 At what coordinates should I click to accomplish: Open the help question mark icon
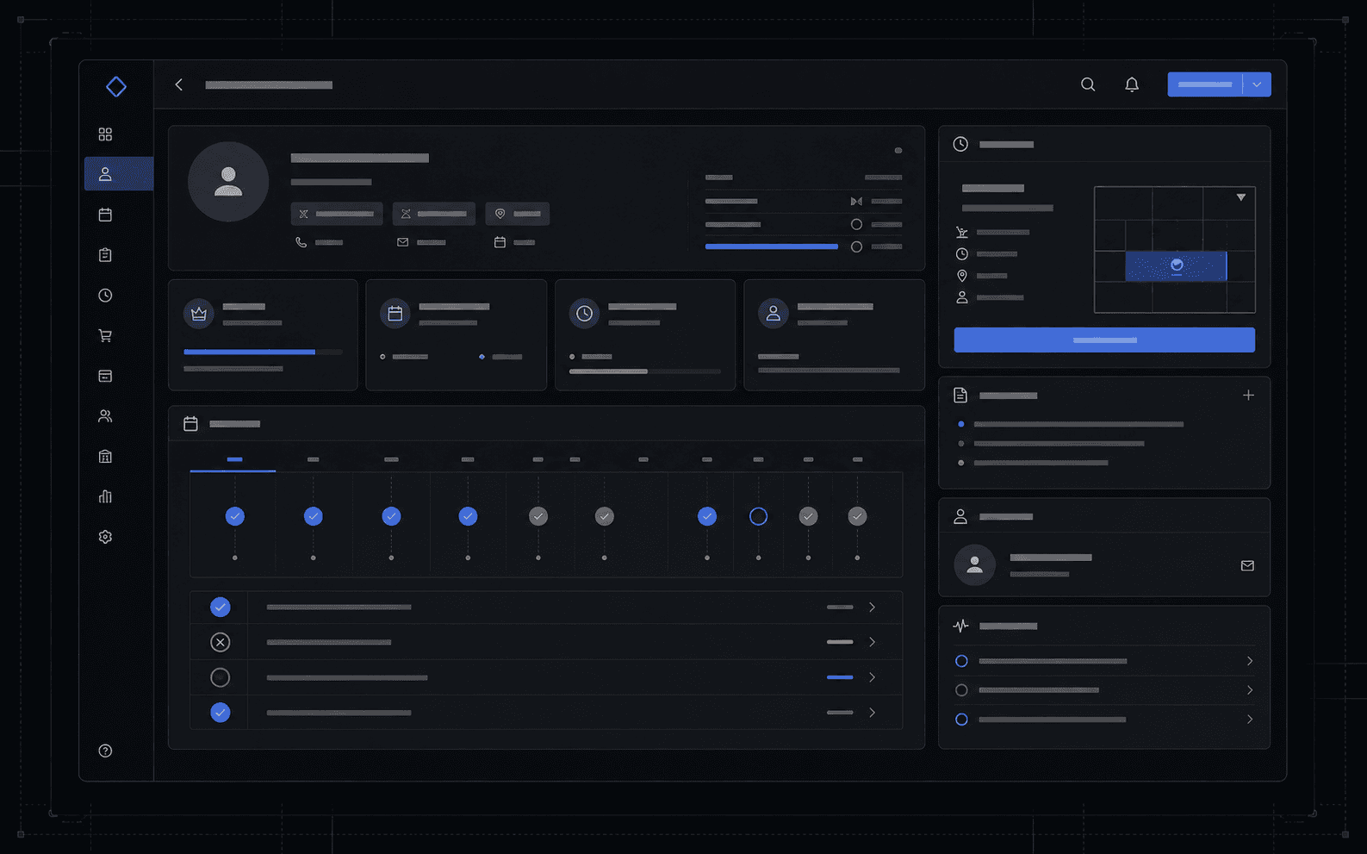pos(105,751)
